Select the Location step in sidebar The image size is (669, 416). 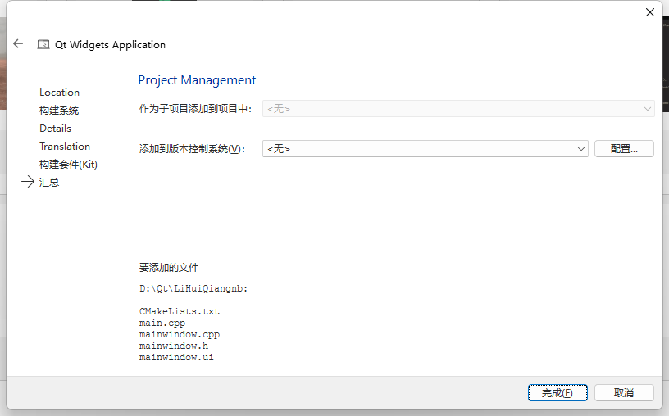[59, 93]
